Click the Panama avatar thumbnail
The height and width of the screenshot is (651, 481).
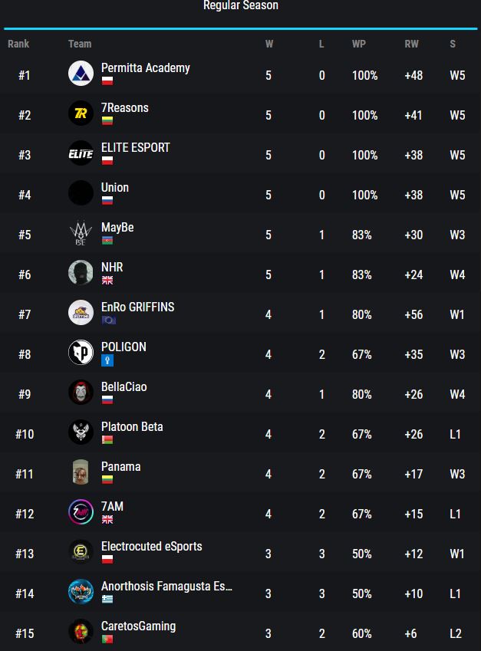(x=81, y=474)
